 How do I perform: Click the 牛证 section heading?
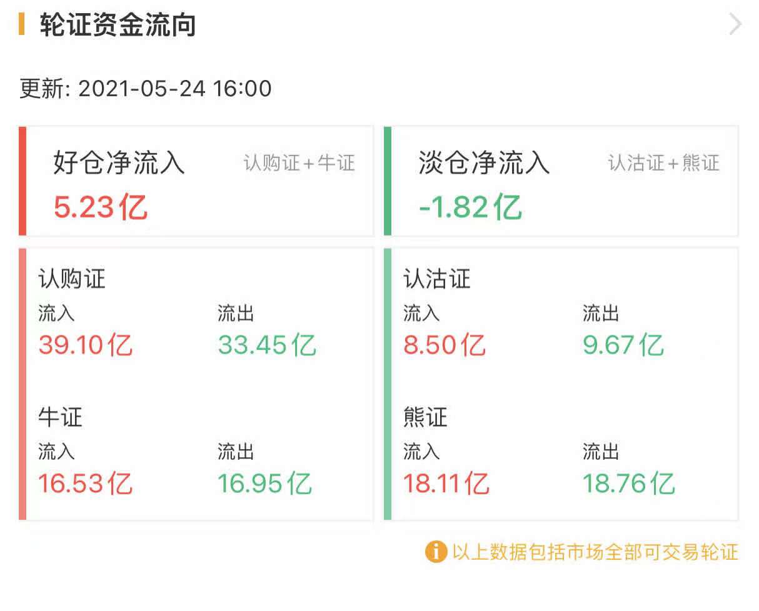point(61,417)
